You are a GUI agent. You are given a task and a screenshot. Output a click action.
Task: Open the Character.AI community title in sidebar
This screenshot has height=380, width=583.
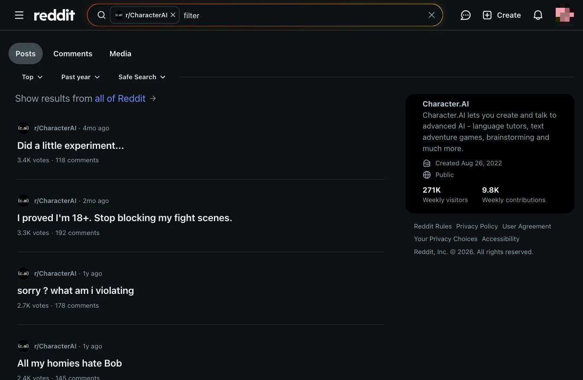(x=446, y=104)
